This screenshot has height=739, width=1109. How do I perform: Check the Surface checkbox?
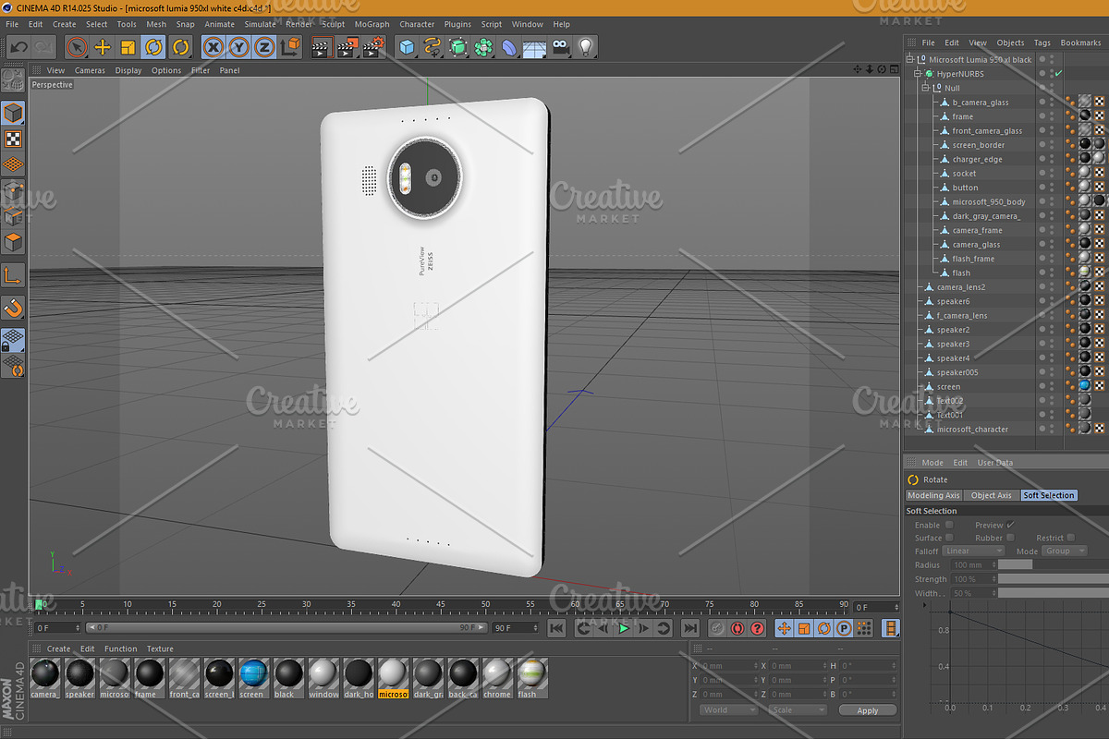(x=949, y=538)
